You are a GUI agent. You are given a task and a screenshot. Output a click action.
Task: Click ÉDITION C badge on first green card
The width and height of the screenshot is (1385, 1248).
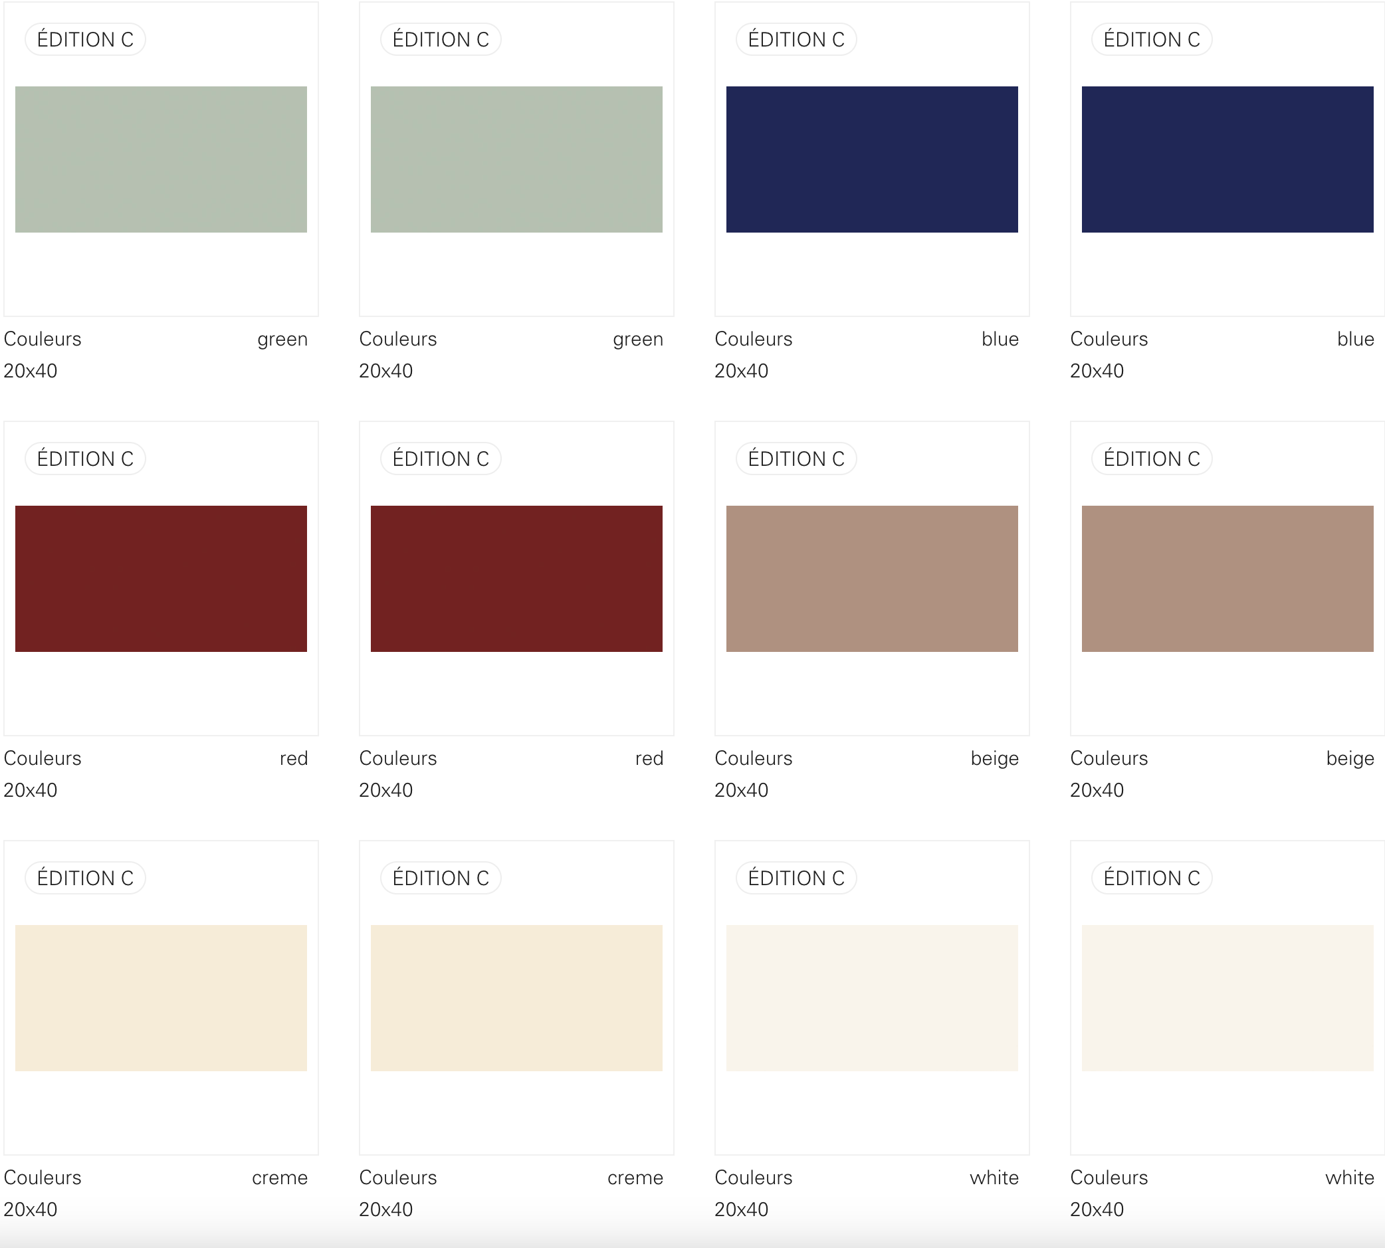pyautogui.click(x=85, y=40)
